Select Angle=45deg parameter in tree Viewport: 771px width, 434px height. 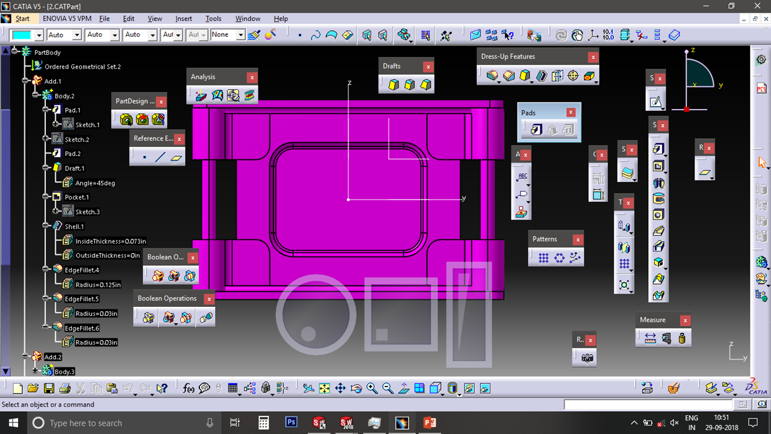coord(95,183)
